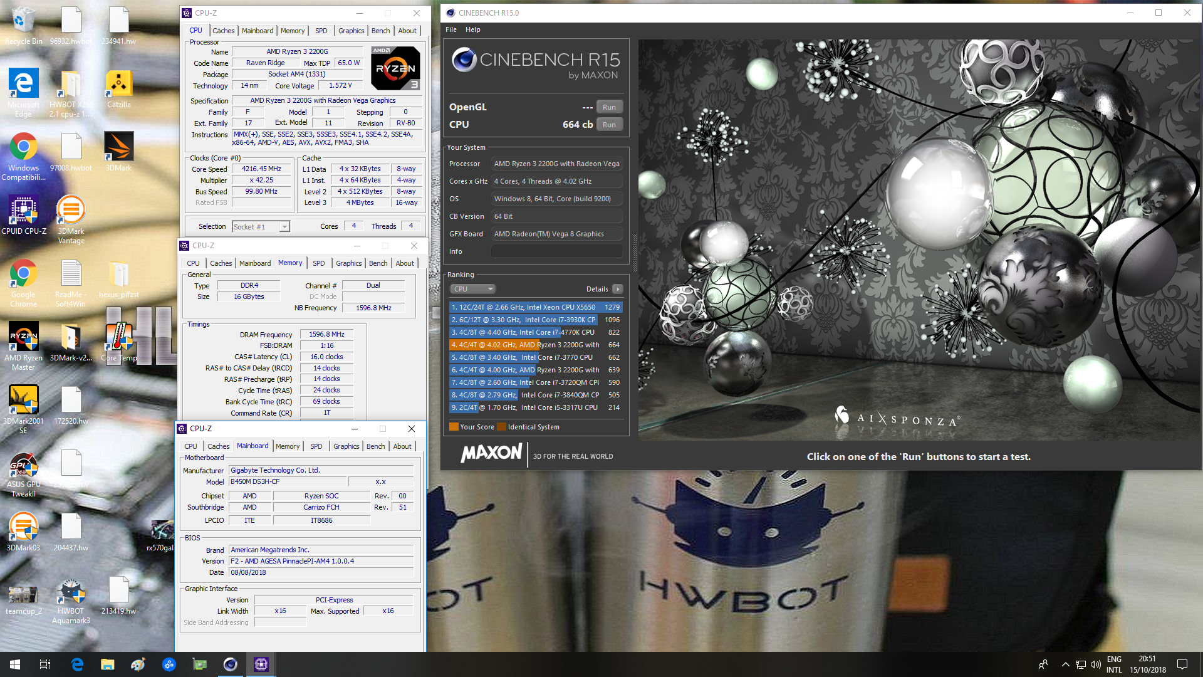The image size is (1203, 677).
Task: Open Socket #1 selection dropdown in CPU-Z
Action: pos(261,227)
